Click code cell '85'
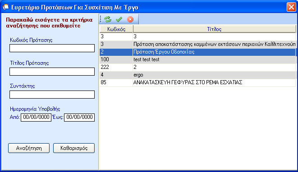The image size is (298, 172). pyautogui.click(x=116, y=82)
